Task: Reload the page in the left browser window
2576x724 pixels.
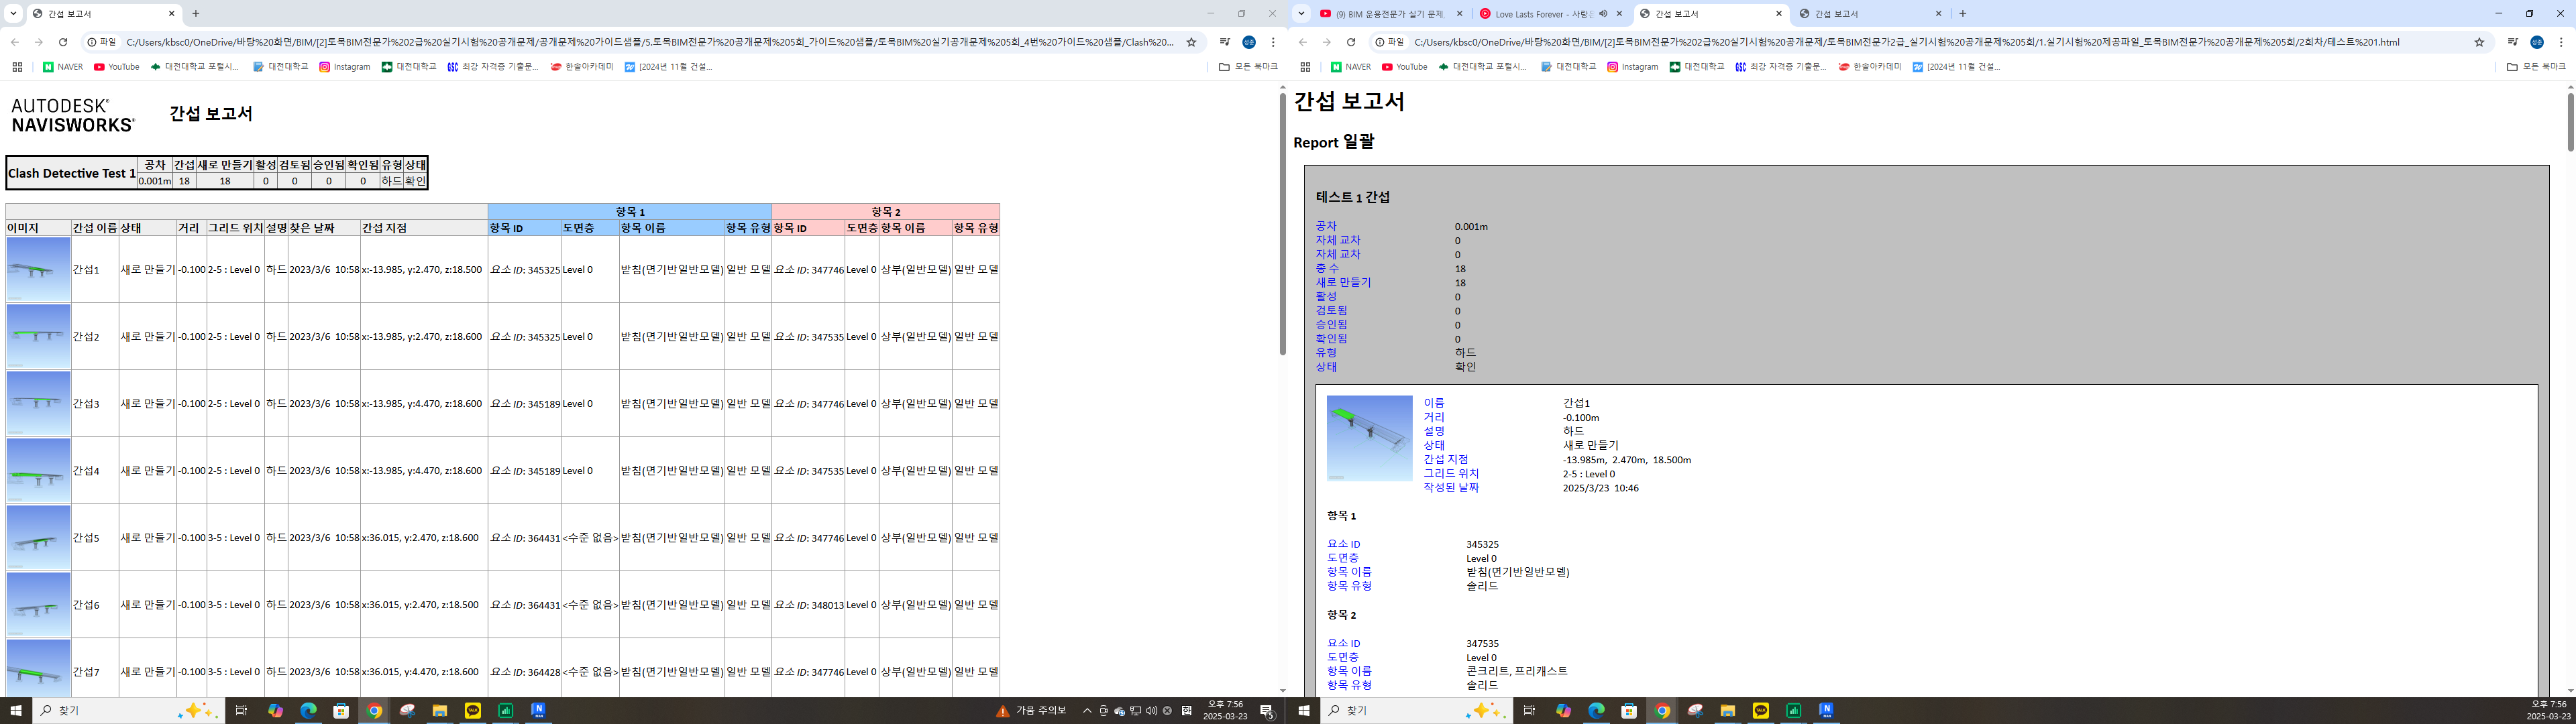Action: 63,42
